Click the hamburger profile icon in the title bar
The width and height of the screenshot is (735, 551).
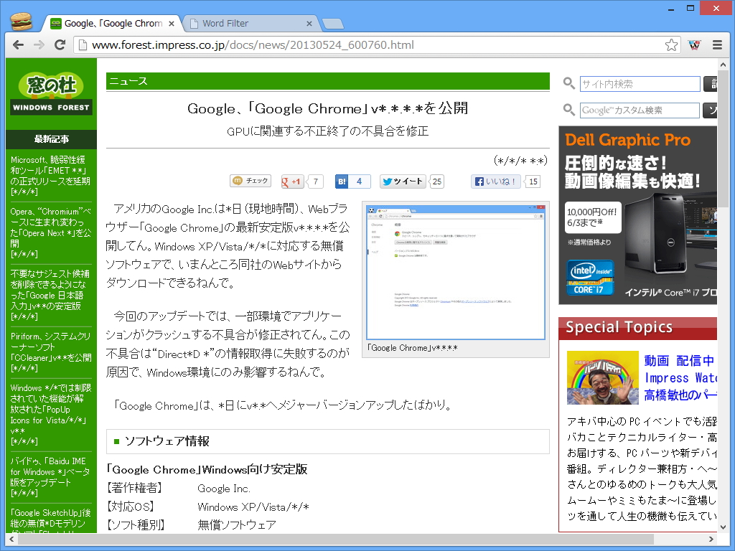point(21,22)
